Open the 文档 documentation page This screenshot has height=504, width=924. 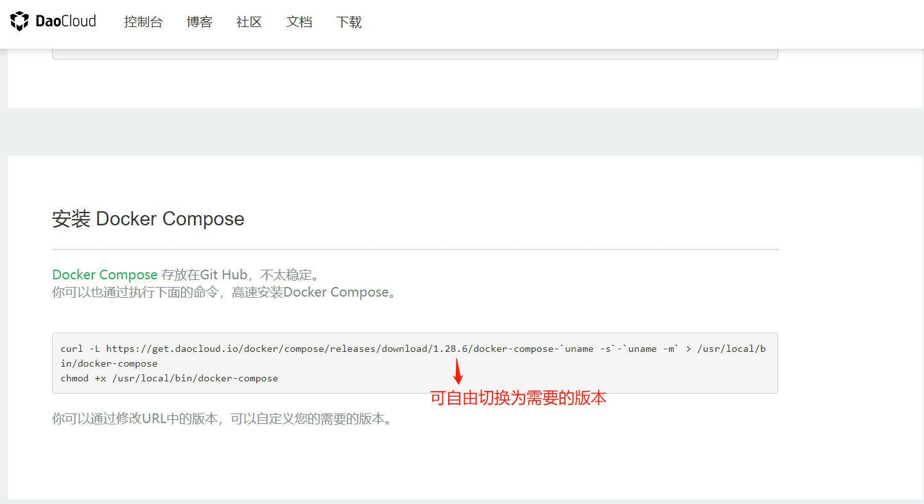point(299,21)
